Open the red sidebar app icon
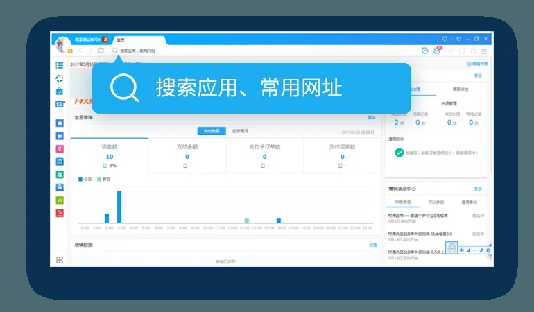The image size is (534, 312). (x=60, y=214)
